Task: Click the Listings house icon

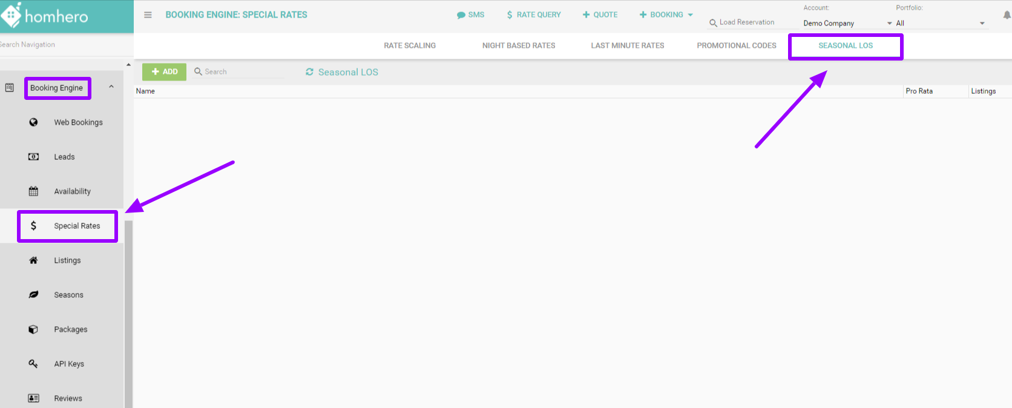Action: coord(33,260)
